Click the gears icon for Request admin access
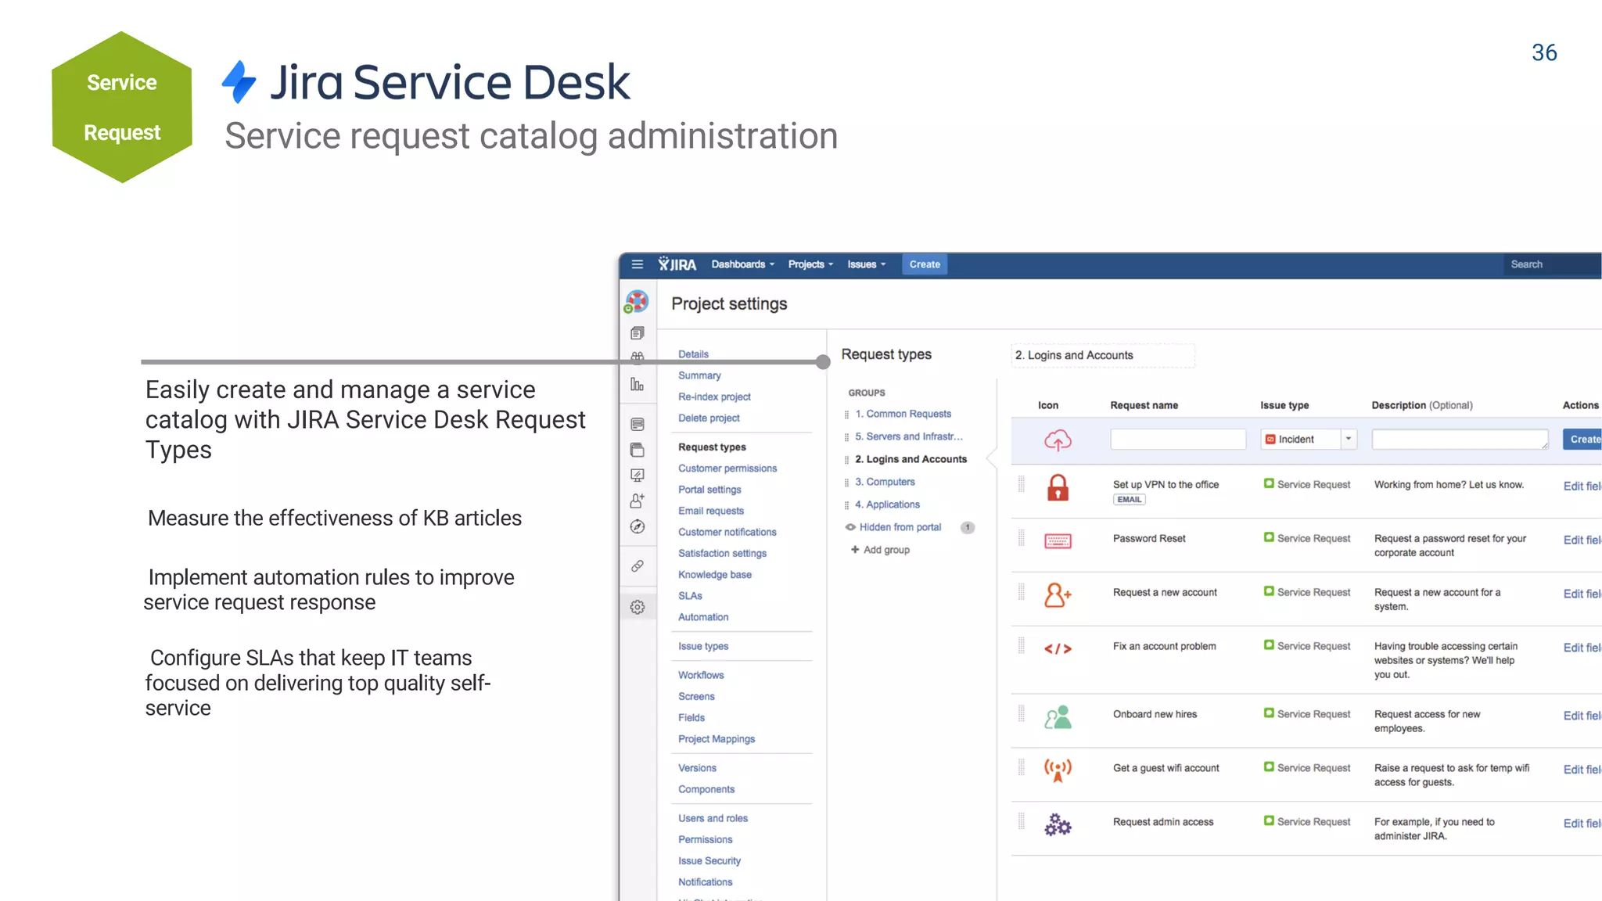 pyautogui.click(x=1058, y=824)
